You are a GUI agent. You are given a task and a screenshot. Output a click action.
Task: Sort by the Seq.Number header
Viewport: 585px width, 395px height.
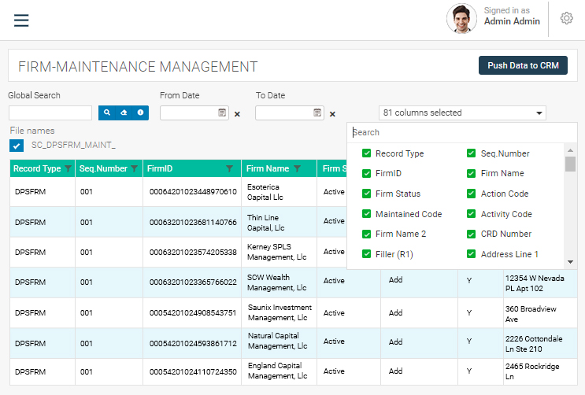pyautogui.click(x=103, y=168)
